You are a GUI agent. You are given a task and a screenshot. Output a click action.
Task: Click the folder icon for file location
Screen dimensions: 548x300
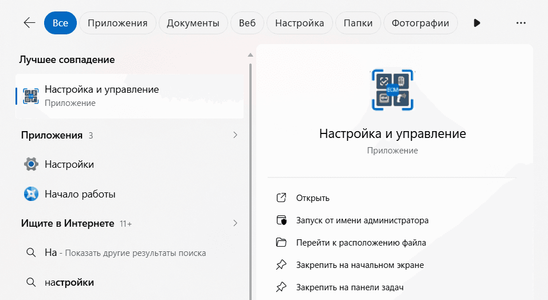[281, 242]
